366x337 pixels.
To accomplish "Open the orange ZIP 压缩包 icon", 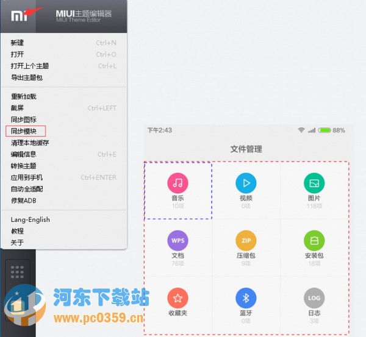I will pyautogui.click(x=246, y=241).
